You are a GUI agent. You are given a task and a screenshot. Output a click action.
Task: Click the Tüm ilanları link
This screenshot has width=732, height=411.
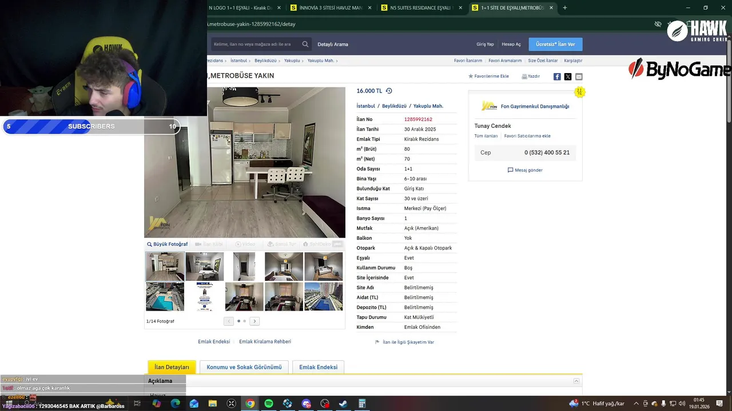coord(486,136)
